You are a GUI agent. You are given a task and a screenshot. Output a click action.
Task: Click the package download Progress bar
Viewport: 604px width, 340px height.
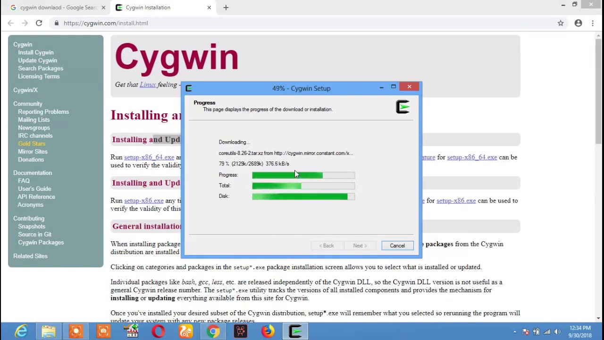coord(303,175)
